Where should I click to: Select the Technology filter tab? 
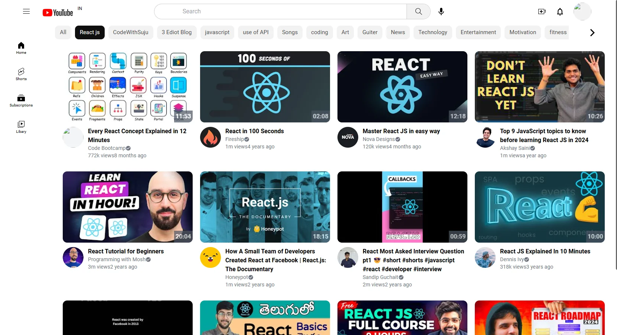432,32
